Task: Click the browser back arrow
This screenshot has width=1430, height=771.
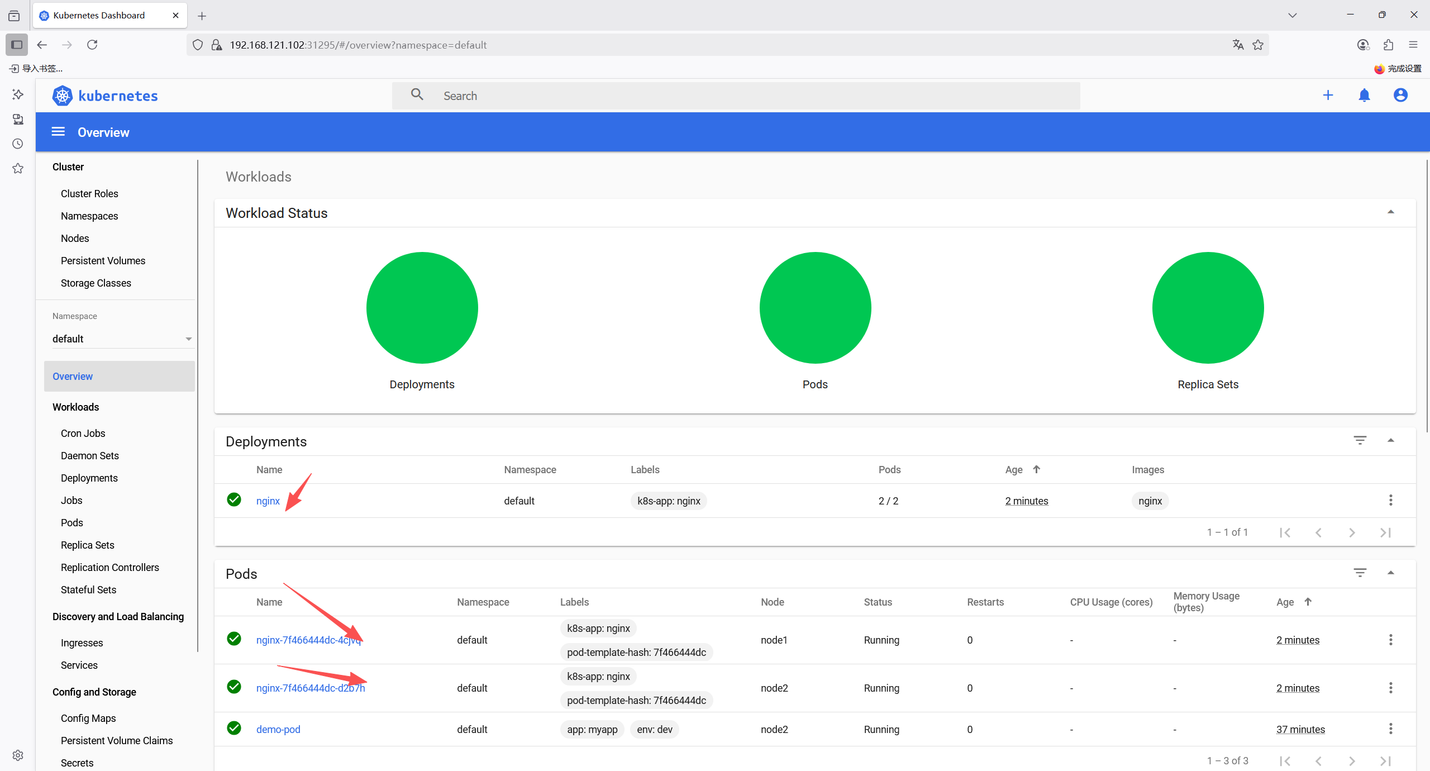Action: click(x=42, y=45)
